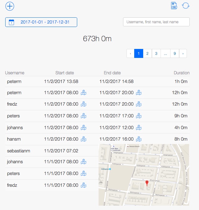This screenshot has height=210, width=199.
Task: Open the 2017-01-01 - 2017-12-31 date range picker
Action: 41,22
